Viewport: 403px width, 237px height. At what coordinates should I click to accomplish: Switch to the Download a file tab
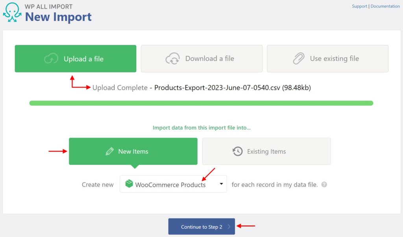201,58
